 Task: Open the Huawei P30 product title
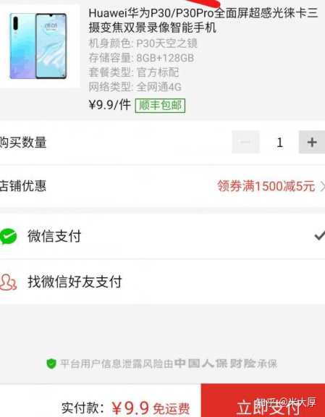point(203,20)
